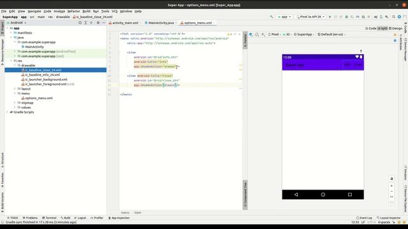This screenshot has height=229, width=408.
Task: Expand the values folder
Action: (x=15, y=108)
